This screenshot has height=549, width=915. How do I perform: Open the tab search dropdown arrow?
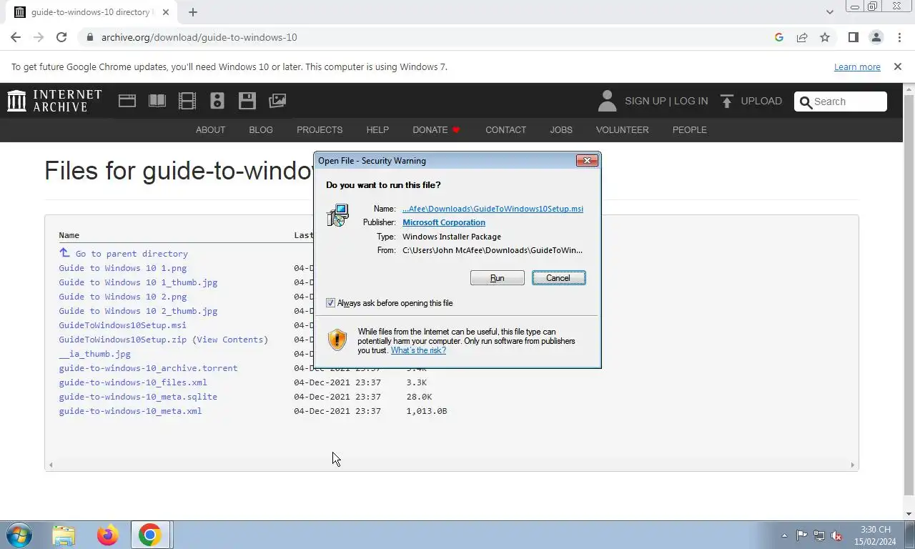829,12
